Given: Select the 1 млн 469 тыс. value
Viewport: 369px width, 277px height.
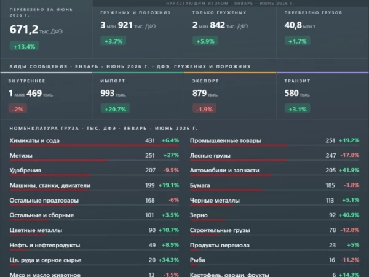Looking at the screenshot, I should [31, 94].
